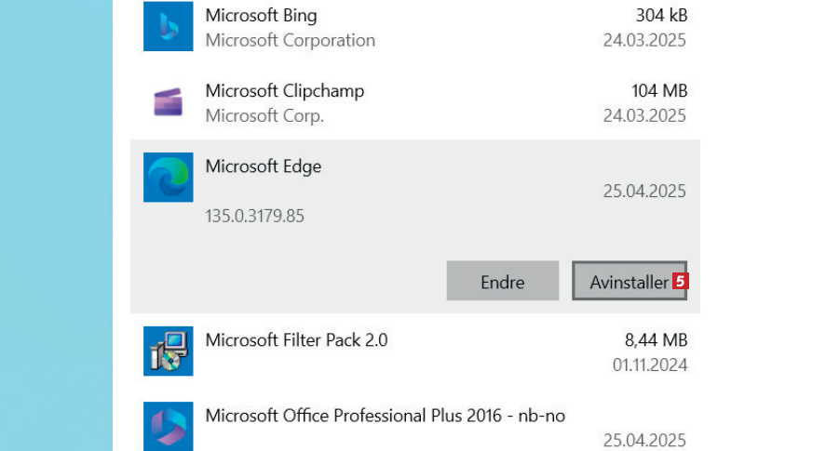The image size is (826, 451).
Task: Click the Microsoft Corporation publisher text
Action: click(x=290, y=41)
